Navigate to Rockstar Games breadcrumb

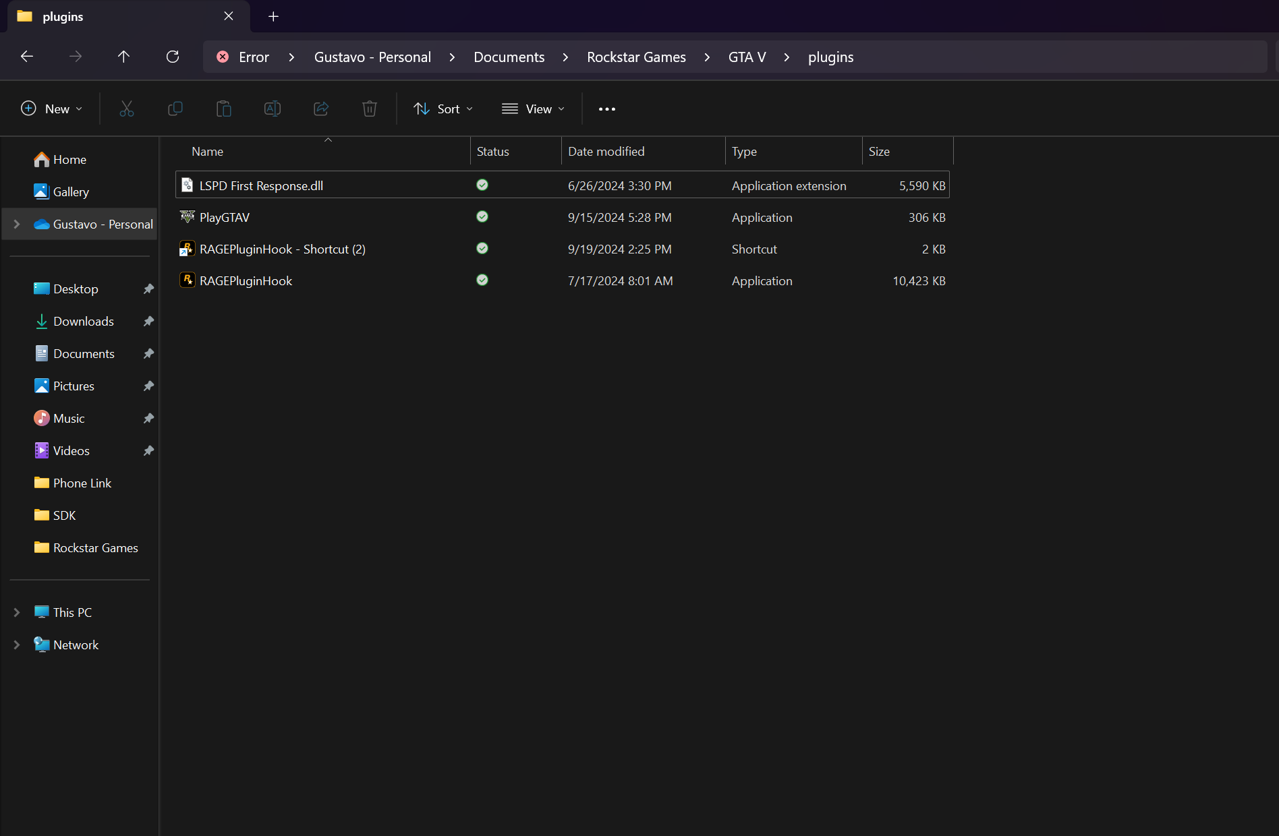point(636,57)
